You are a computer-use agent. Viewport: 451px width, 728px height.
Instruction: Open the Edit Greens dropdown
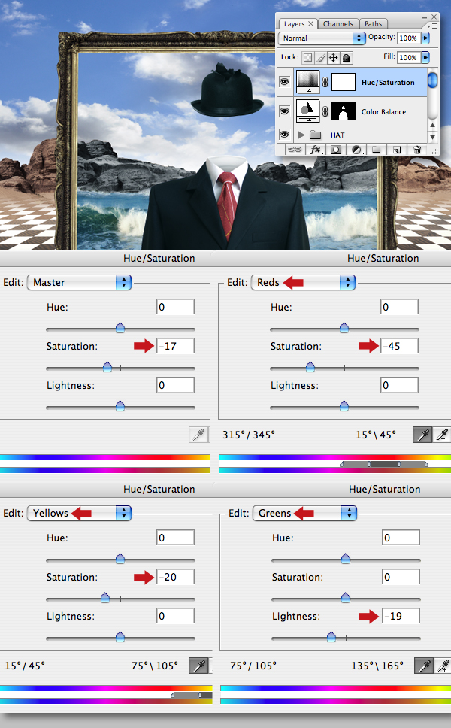click(305, 513)
